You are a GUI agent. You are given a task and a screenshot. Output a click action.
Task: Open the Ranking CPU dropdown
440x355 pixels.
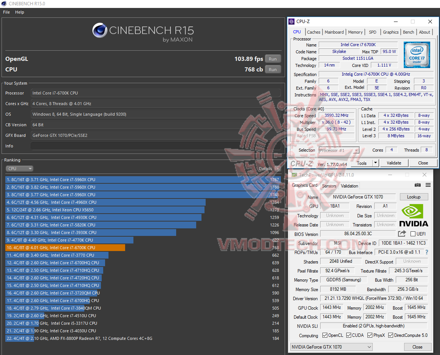tap(19, 168)
